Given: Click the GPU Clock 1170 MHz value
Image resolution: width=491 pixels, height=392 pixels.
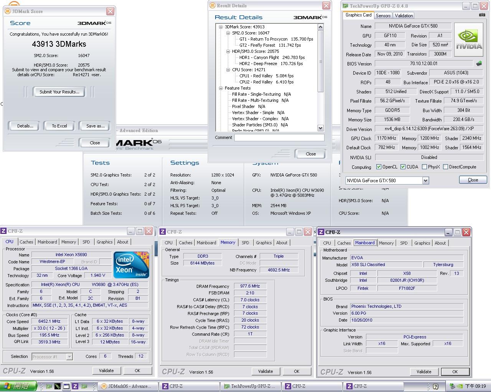Looking at the screenshot, I should point(387,138).
